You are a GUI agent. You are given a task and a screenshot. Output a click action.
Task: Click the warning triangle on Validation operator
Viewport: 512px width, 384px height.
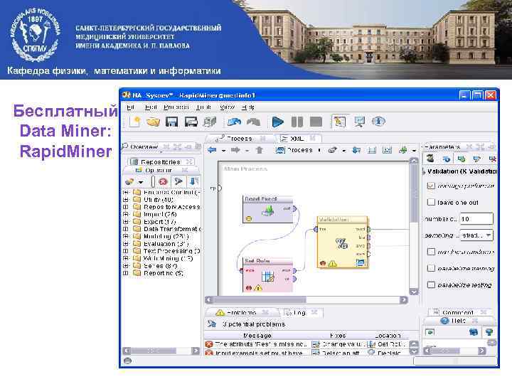point(332,264)
